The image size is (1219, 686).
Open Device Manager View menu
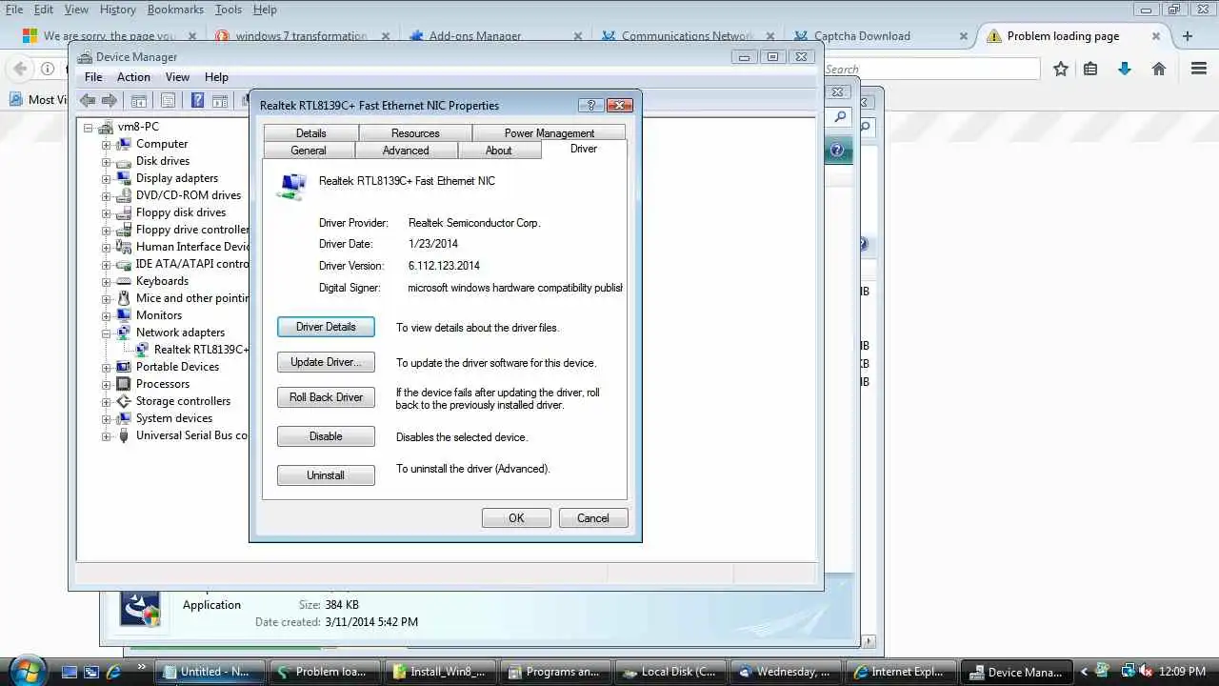pyautogui.click(x=177, y=77)
